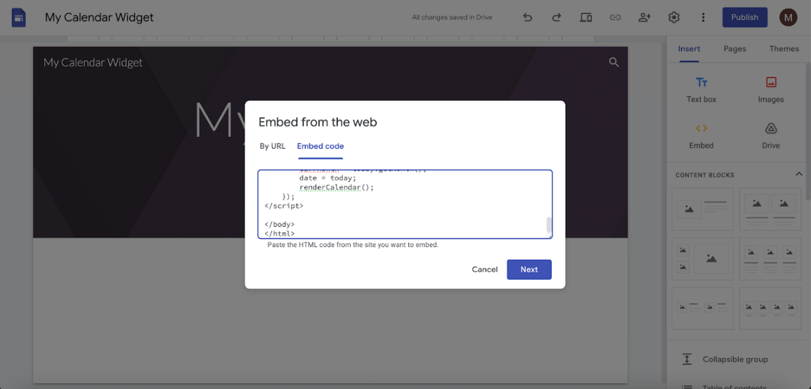Image resolution: width=811 pixels, height=389 pixels.
Task: Select the By URL tab
Action: pyautogui.click(x=272, y=146)
